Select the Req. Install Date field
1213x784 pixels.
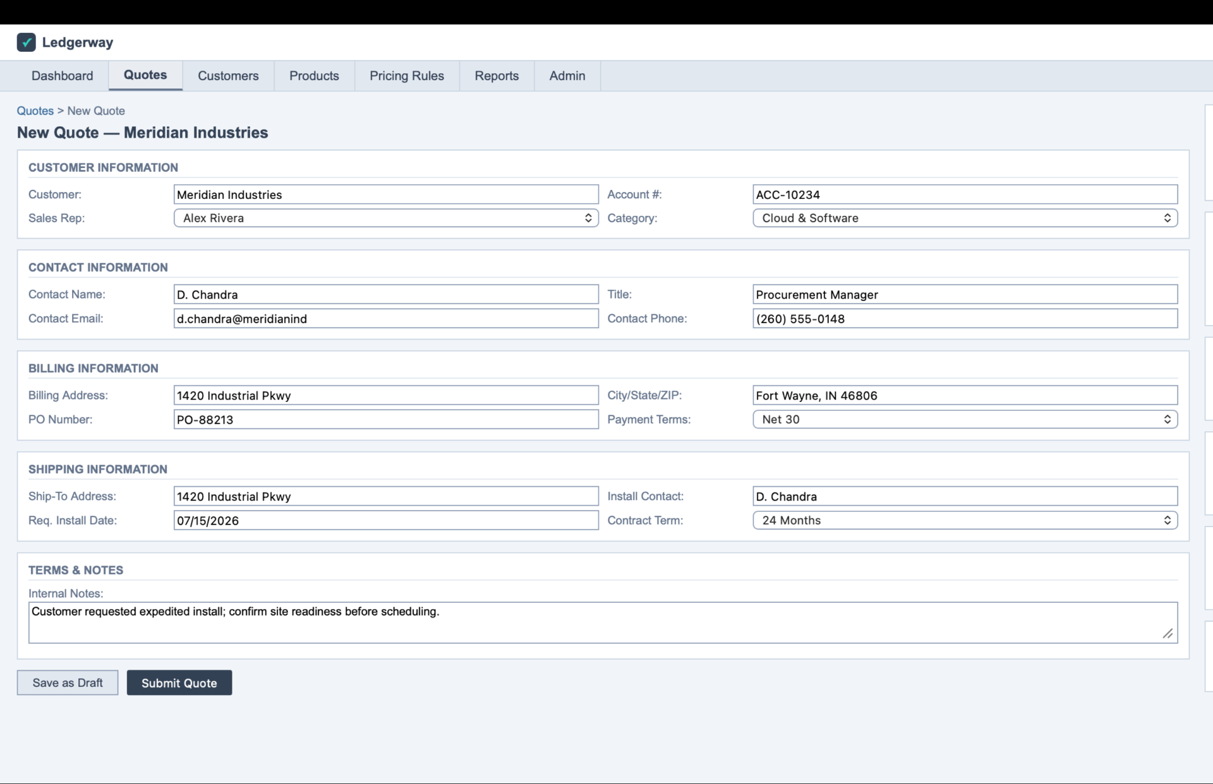[386, 520]
